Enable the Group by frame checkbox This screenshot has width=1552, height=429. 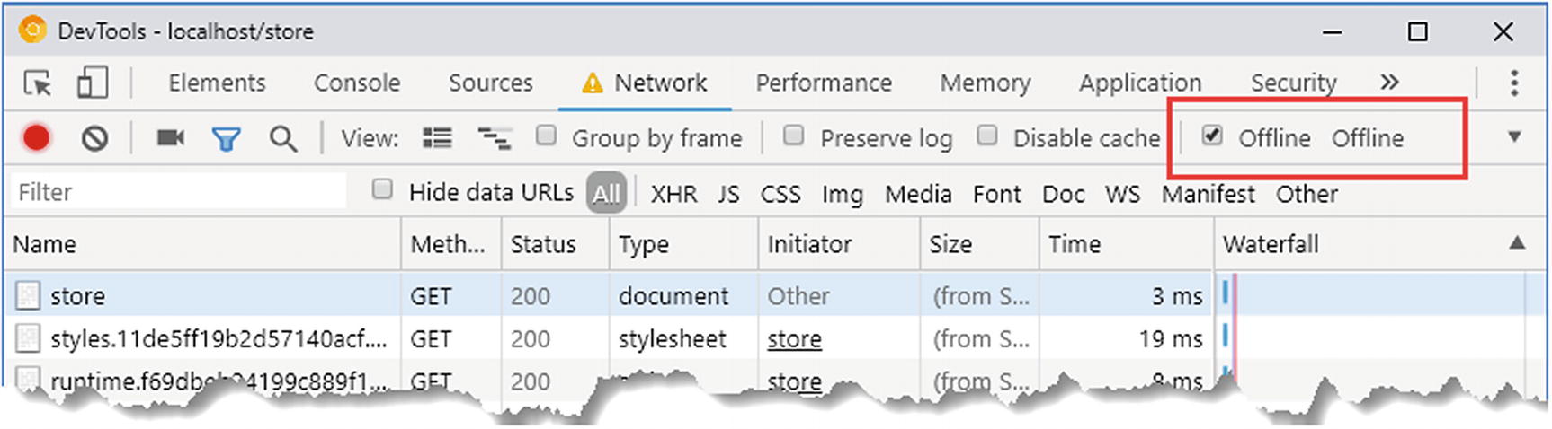(x=546, y=136)
